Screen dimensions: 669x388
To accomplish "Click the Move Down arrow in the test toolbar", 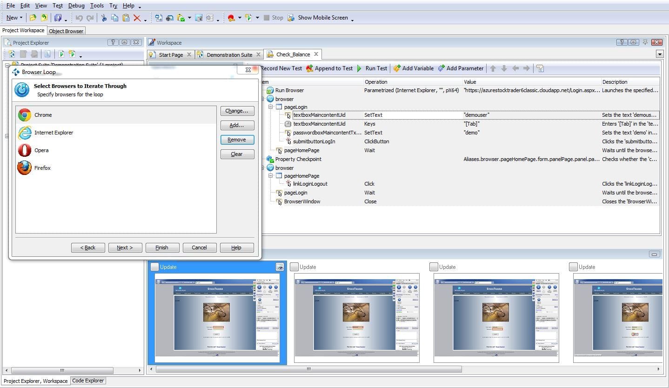I will pyautogui.click(x=505, y=68).
